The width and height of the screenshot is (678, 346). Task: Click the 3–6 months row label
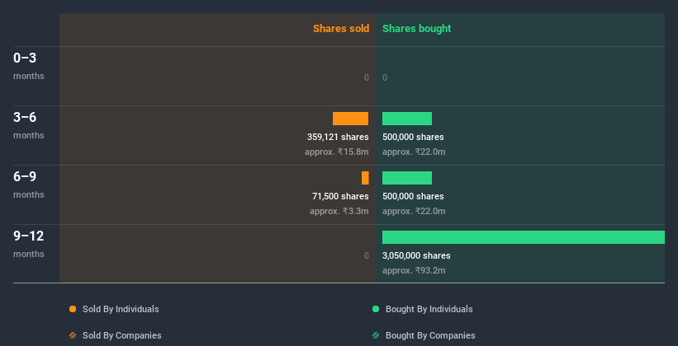point(29,125)
